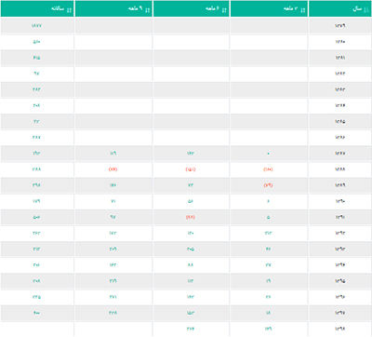Sort table by the سال column icon
Screen dimensions: 372x337
coord(366,9)
